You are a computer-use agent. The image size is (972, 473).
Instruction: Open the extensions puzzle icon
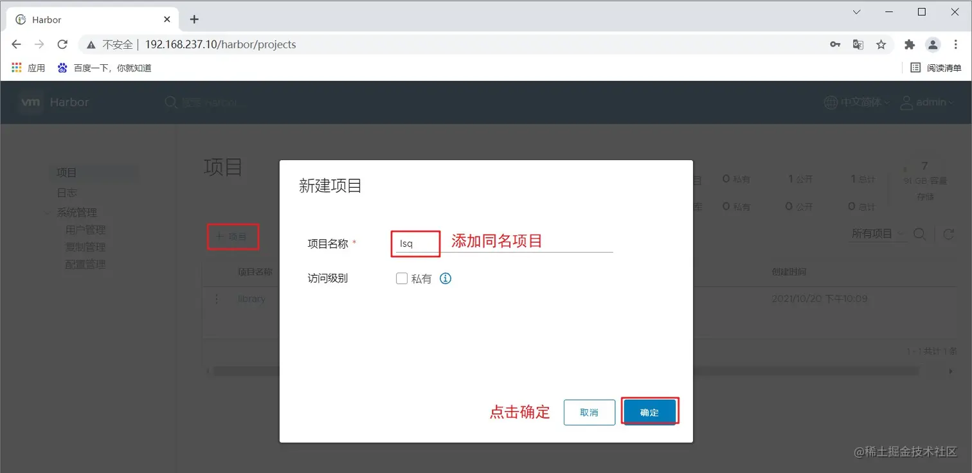pyautogui.click(x=909, y=44)
